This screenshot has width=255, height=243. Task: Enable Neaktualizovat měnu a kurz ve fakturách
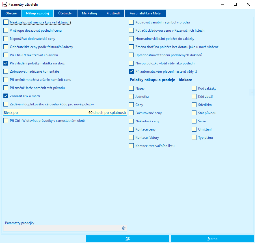(6, 22)
